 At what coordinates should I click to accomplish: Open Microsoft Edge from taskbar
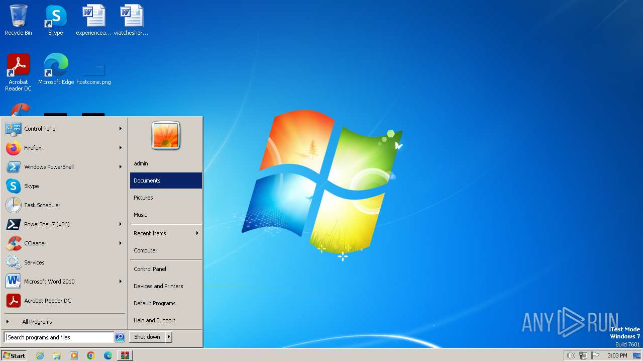[x=108, y=355]
